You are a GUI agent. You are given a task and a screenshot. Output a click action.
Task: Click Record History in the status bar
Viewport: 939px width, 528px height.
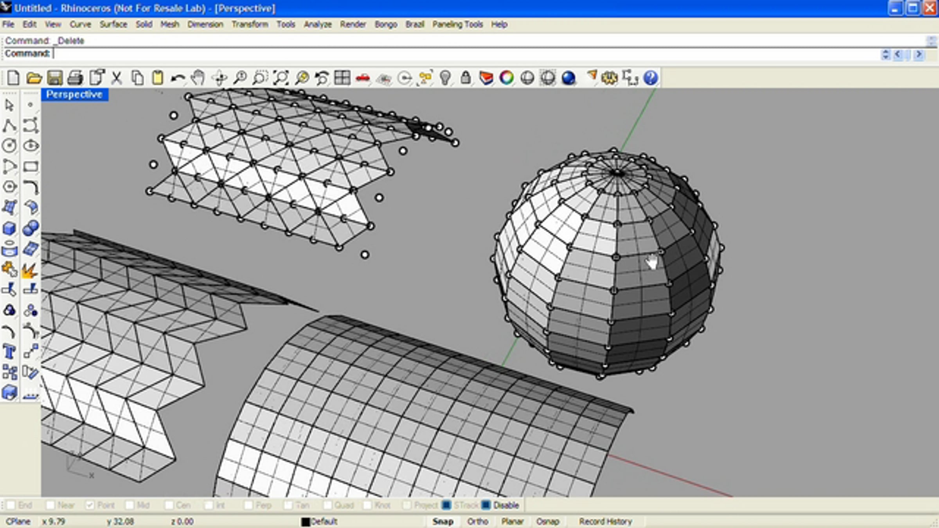(x=606, y=521)
